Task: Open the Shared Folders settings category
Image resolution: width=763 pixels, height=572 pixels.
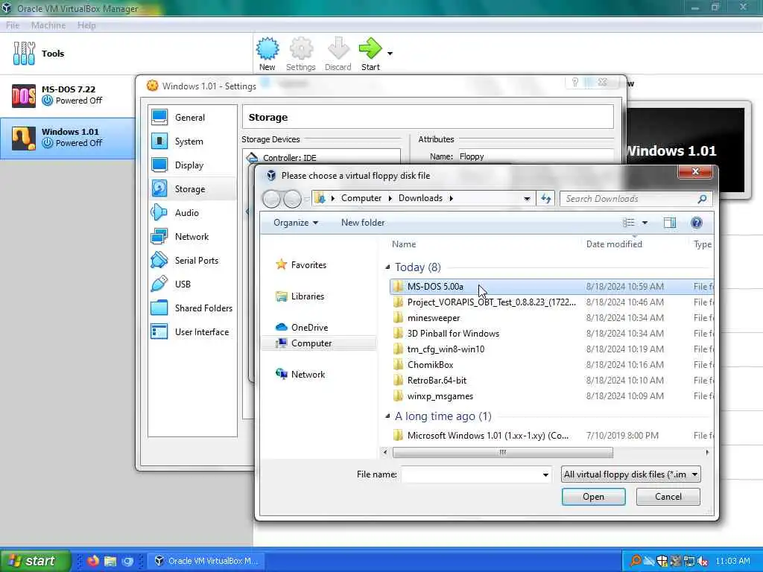Action: coord(193,308)
